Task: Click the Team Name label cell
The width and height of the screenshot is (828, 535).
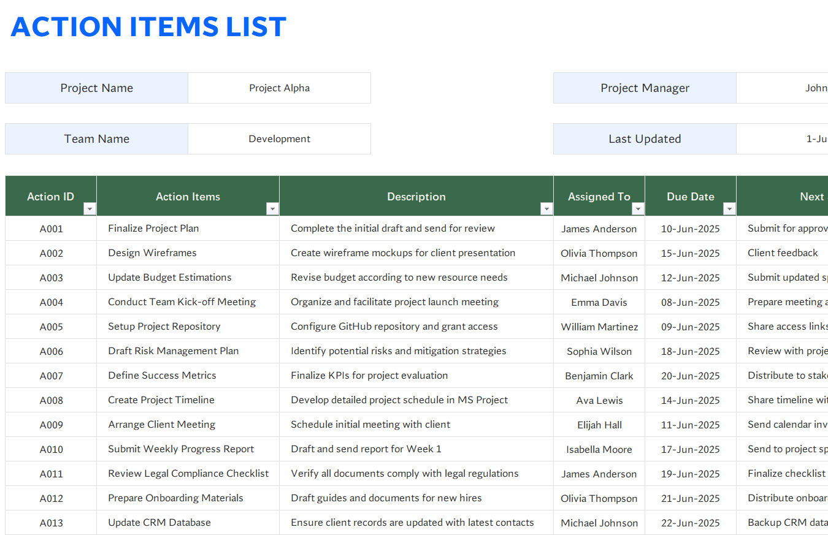Action: point(96,138)
